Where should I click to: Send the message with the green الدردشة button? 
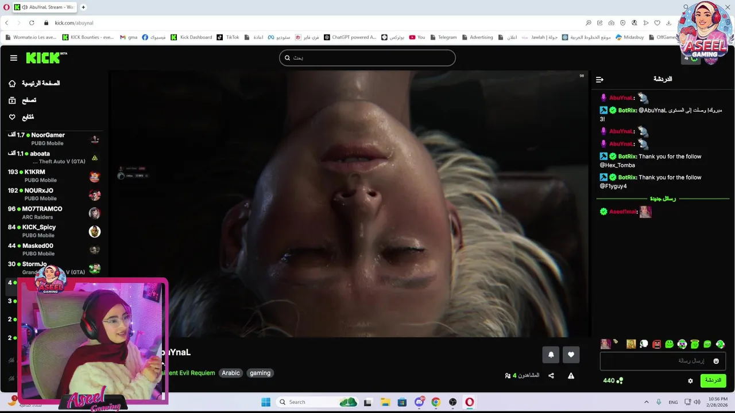pos(713,380)
